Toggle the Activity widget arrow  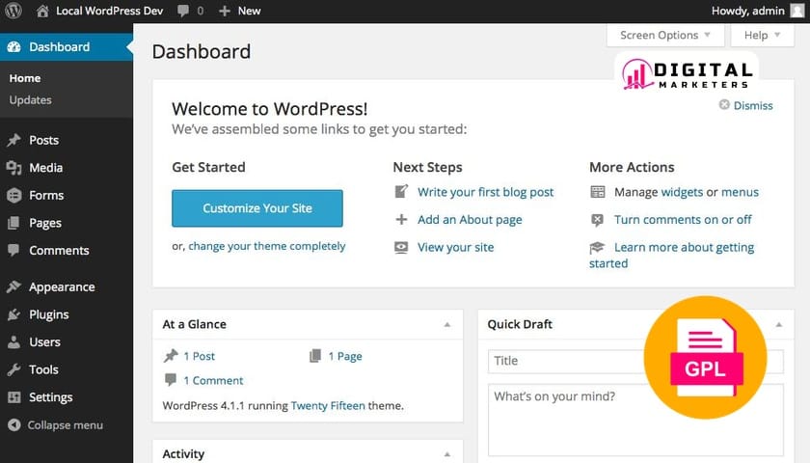click(446, 453)
